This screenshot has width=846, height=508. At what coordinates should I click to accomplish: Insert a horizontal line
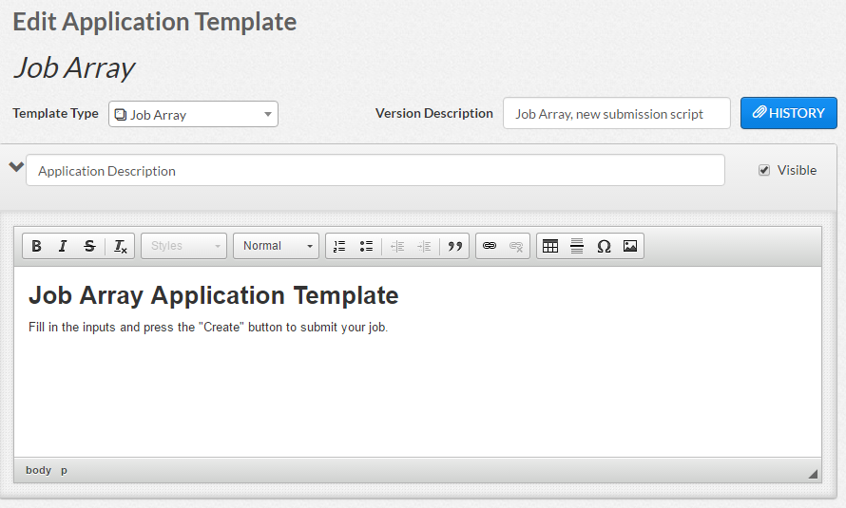(577, 246)
